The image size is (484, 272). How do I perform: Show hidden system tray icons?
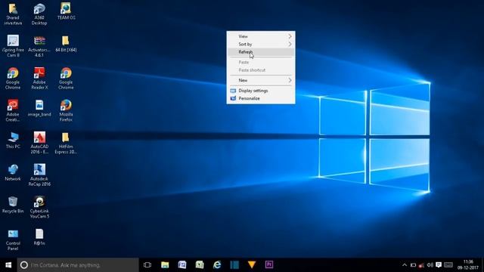[405, 265]
